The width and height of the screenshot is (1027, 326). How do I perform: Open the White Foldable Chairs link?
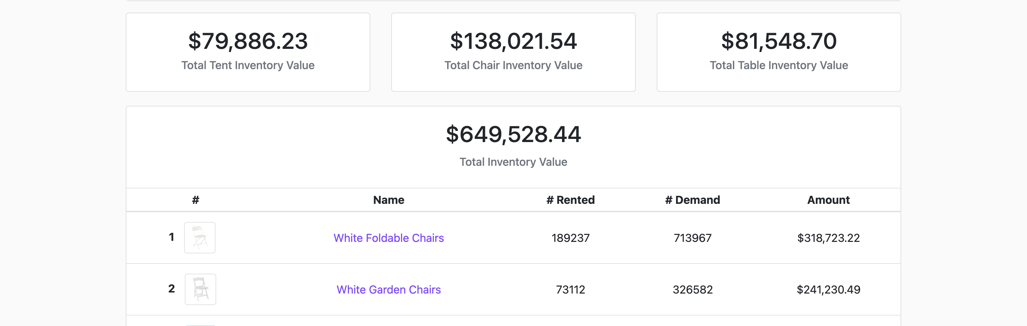tap(388, 238)
